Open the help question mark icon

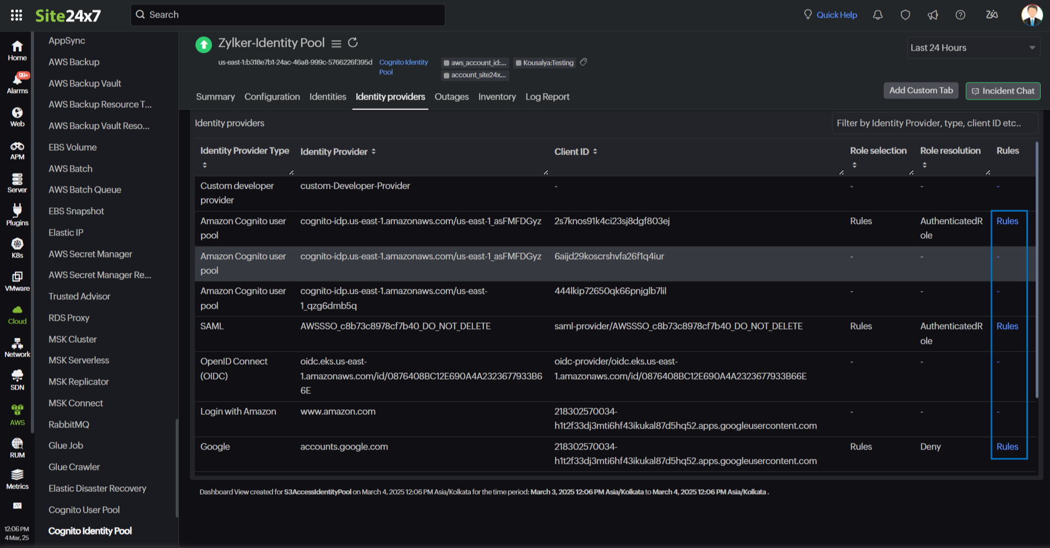tap(960, 15)
